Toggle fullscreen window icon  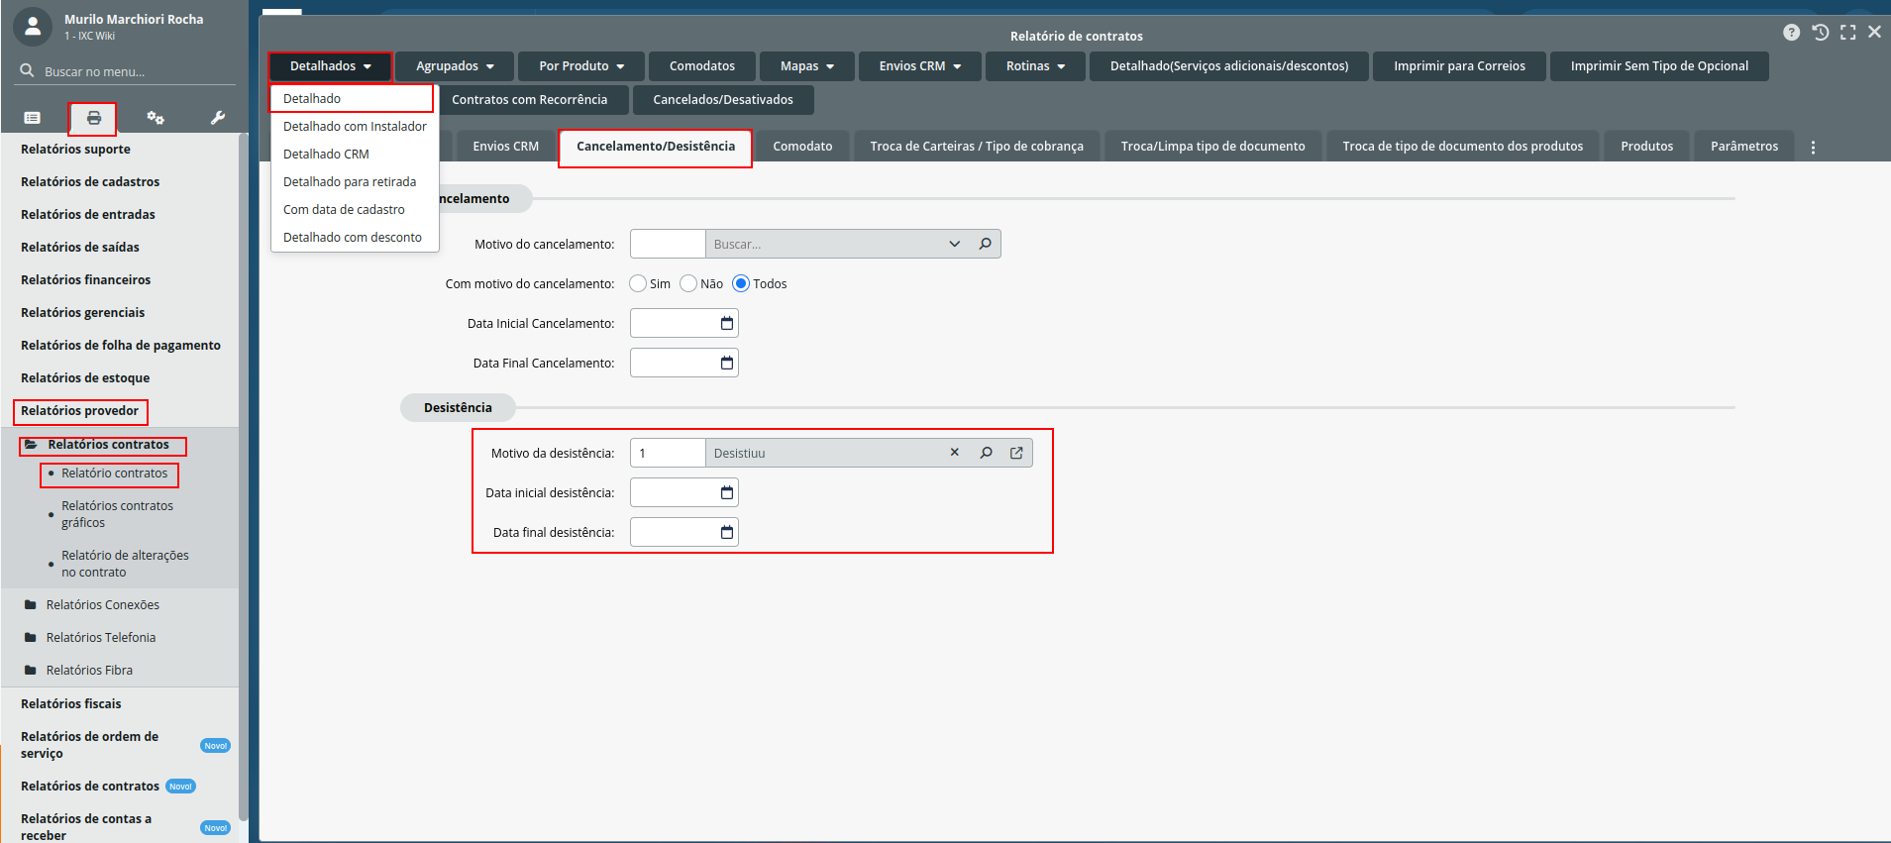pyautogui.click(x=1847, y=33)
